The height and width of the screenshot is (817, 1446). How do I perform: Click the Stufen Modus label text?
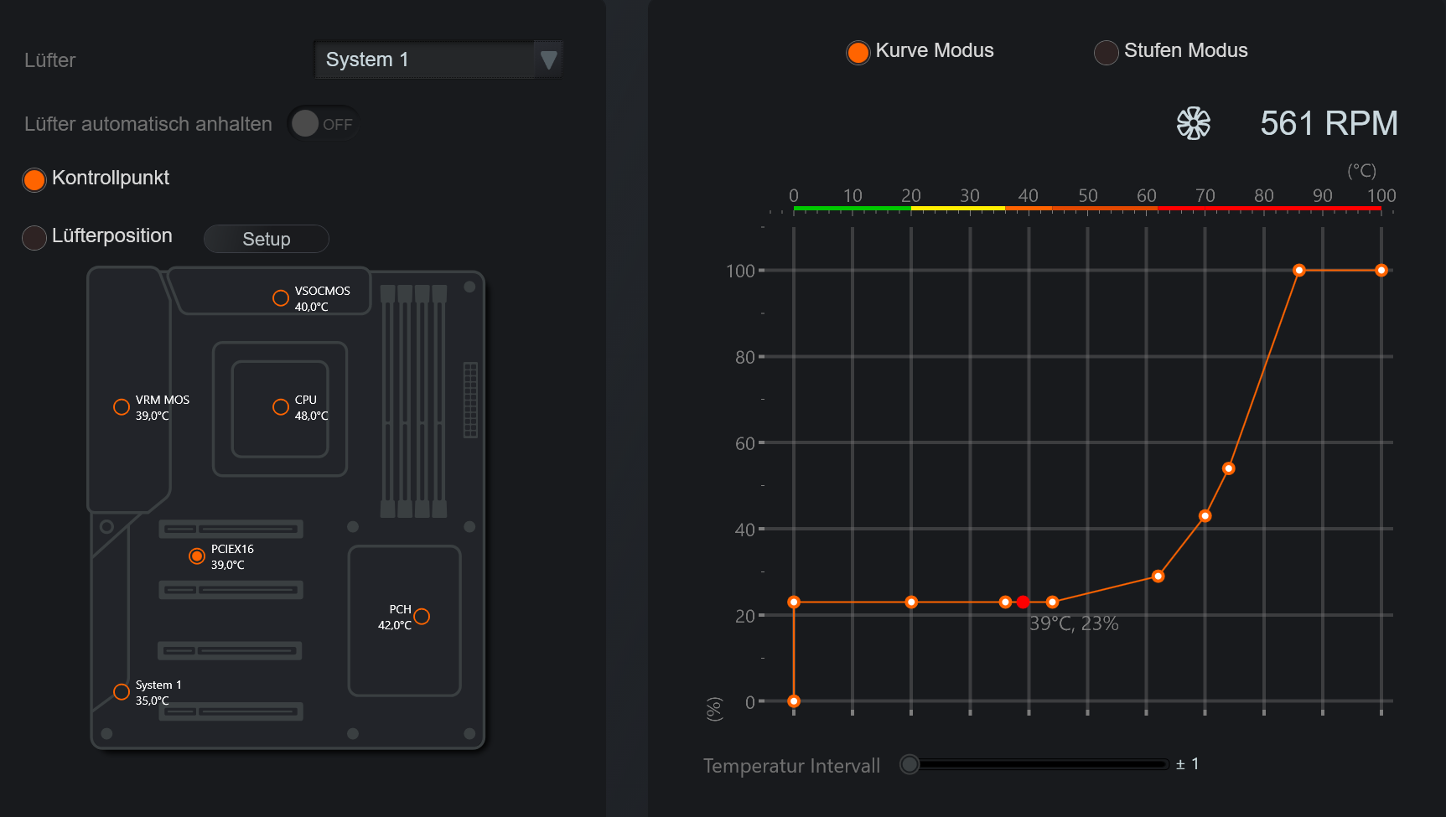pyautogui.click(x=1185, y=50)
